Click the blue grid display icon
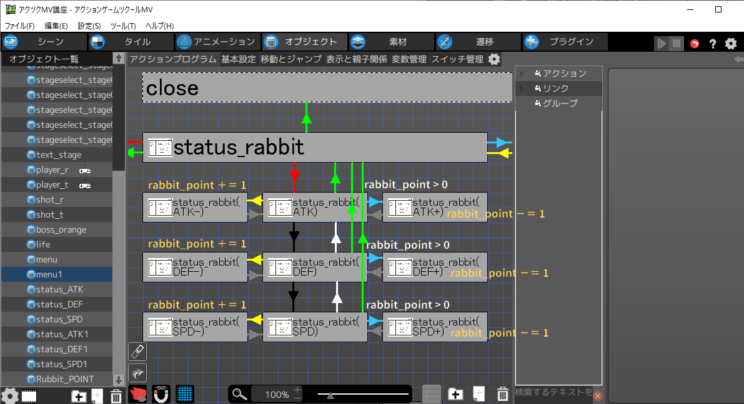744x404 pixels. [x=184, y=394]
